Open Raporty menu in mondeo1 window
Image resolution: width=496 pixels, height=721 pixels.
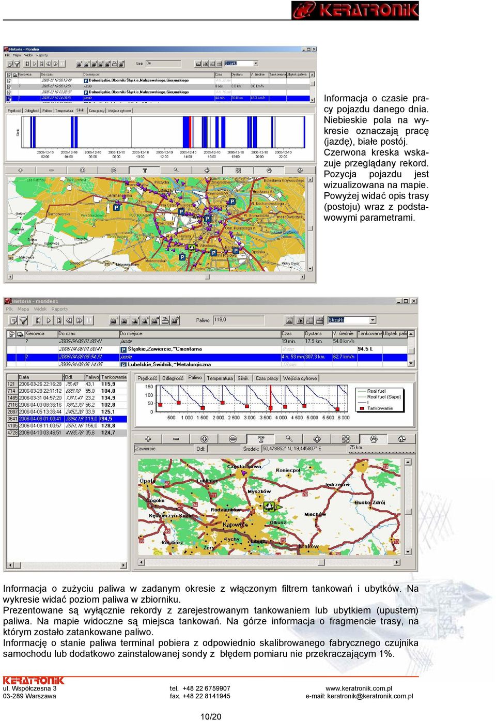coord(60,309)
